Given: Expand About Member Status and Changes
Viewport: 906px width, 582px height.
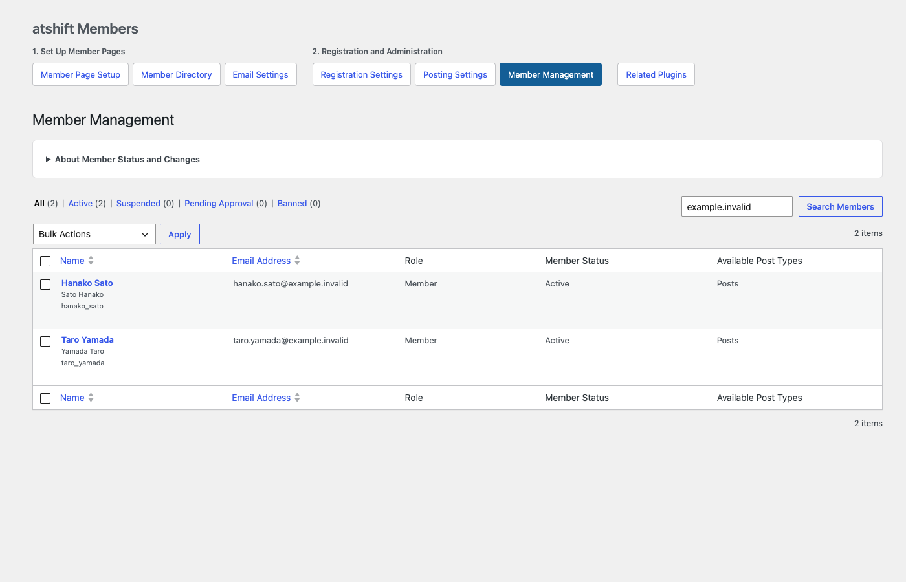Looking at the screenshot, I should tap(123, 159).
